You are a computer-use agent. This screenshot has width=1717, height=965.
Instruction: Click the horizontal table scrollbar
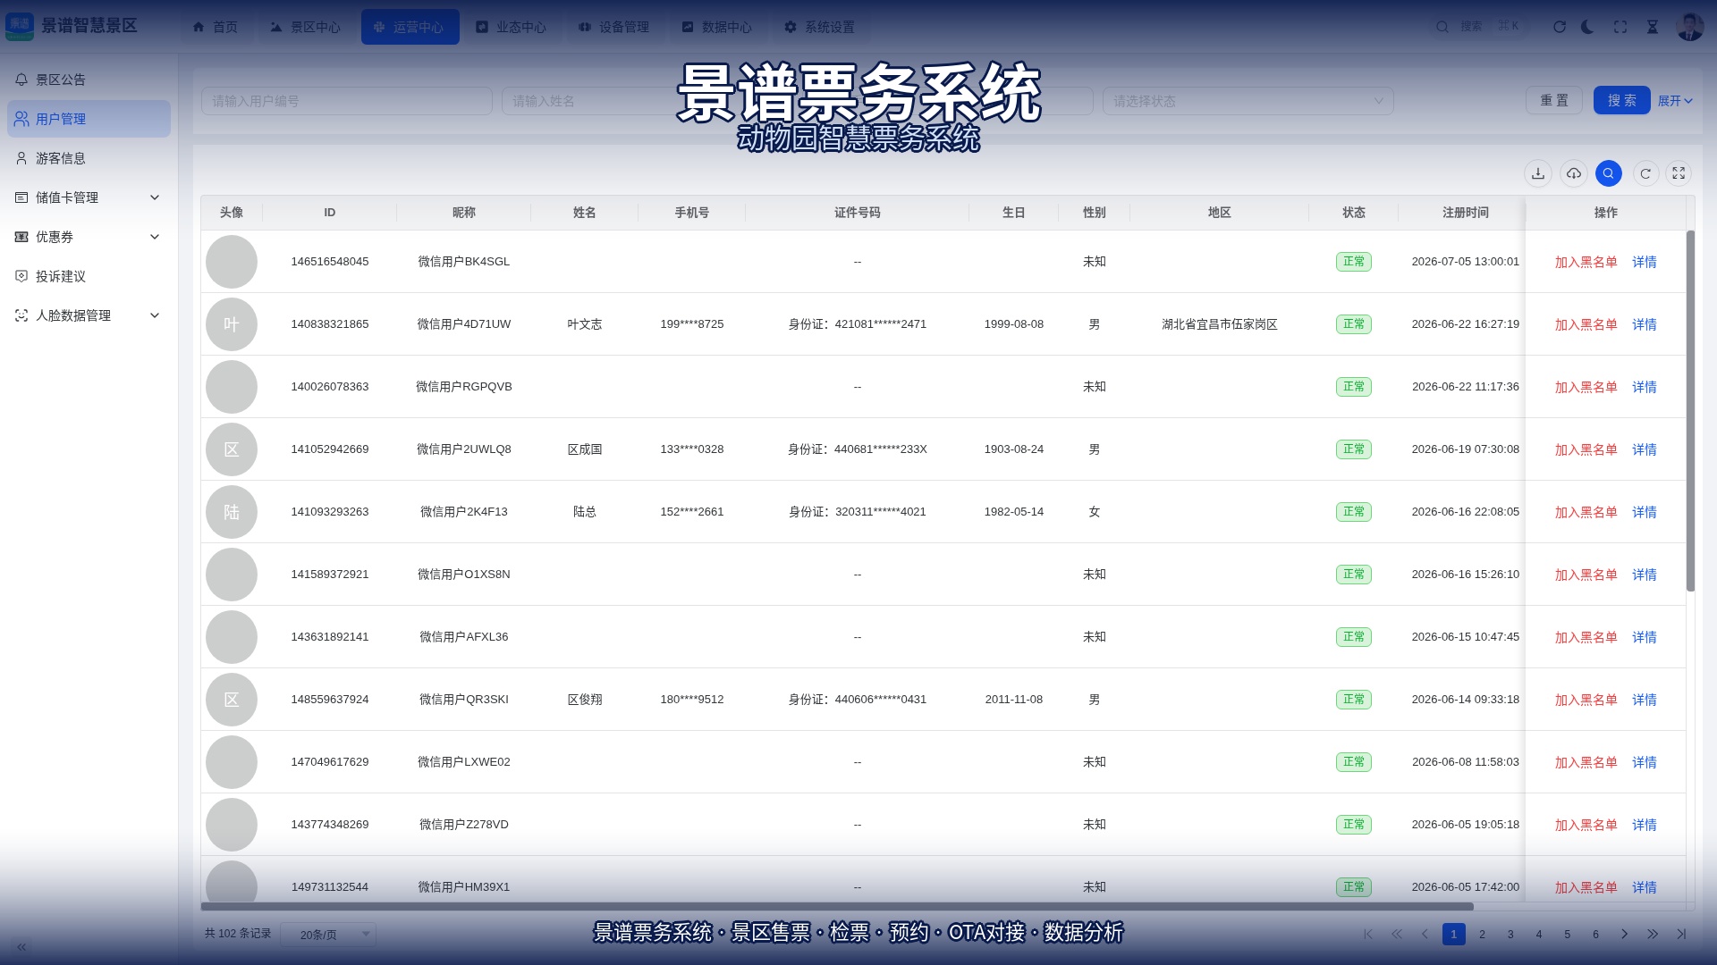pyautogui.click(x=837, y=907)
